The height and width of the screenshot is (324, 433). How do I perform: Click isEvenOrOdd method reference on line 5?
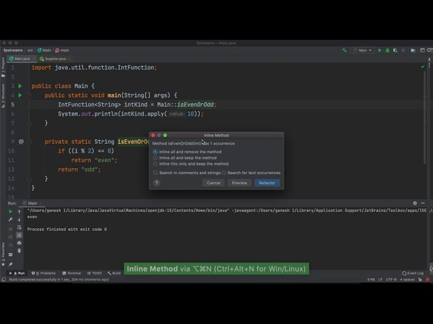(x=196, y=105)
